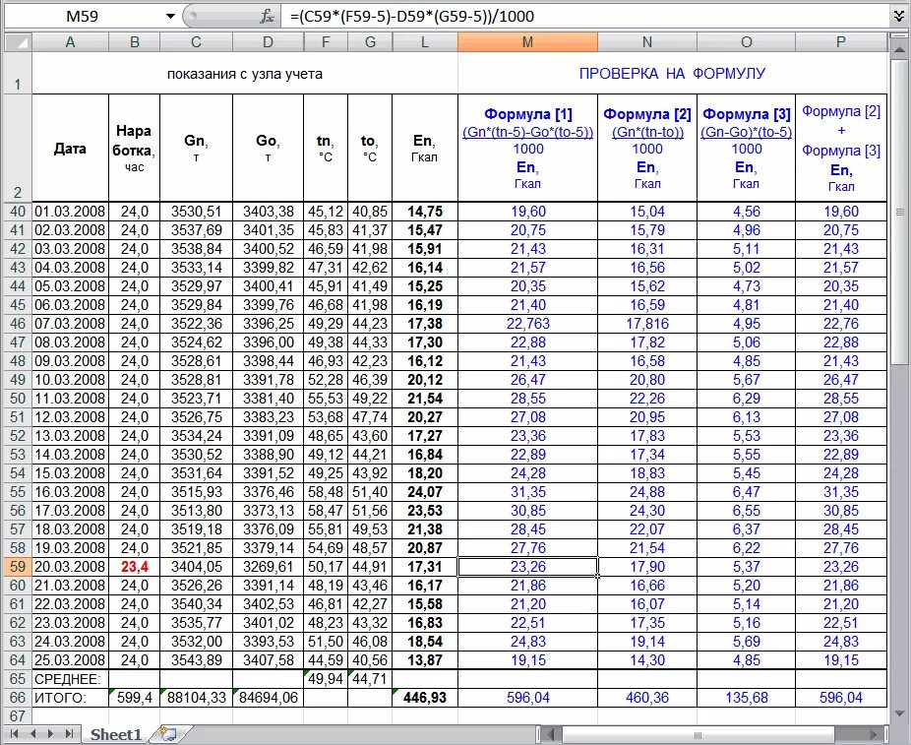
Task: Click horizontal scrollbar left arrow
Action: pyautogui.click(x=553, y=734)
